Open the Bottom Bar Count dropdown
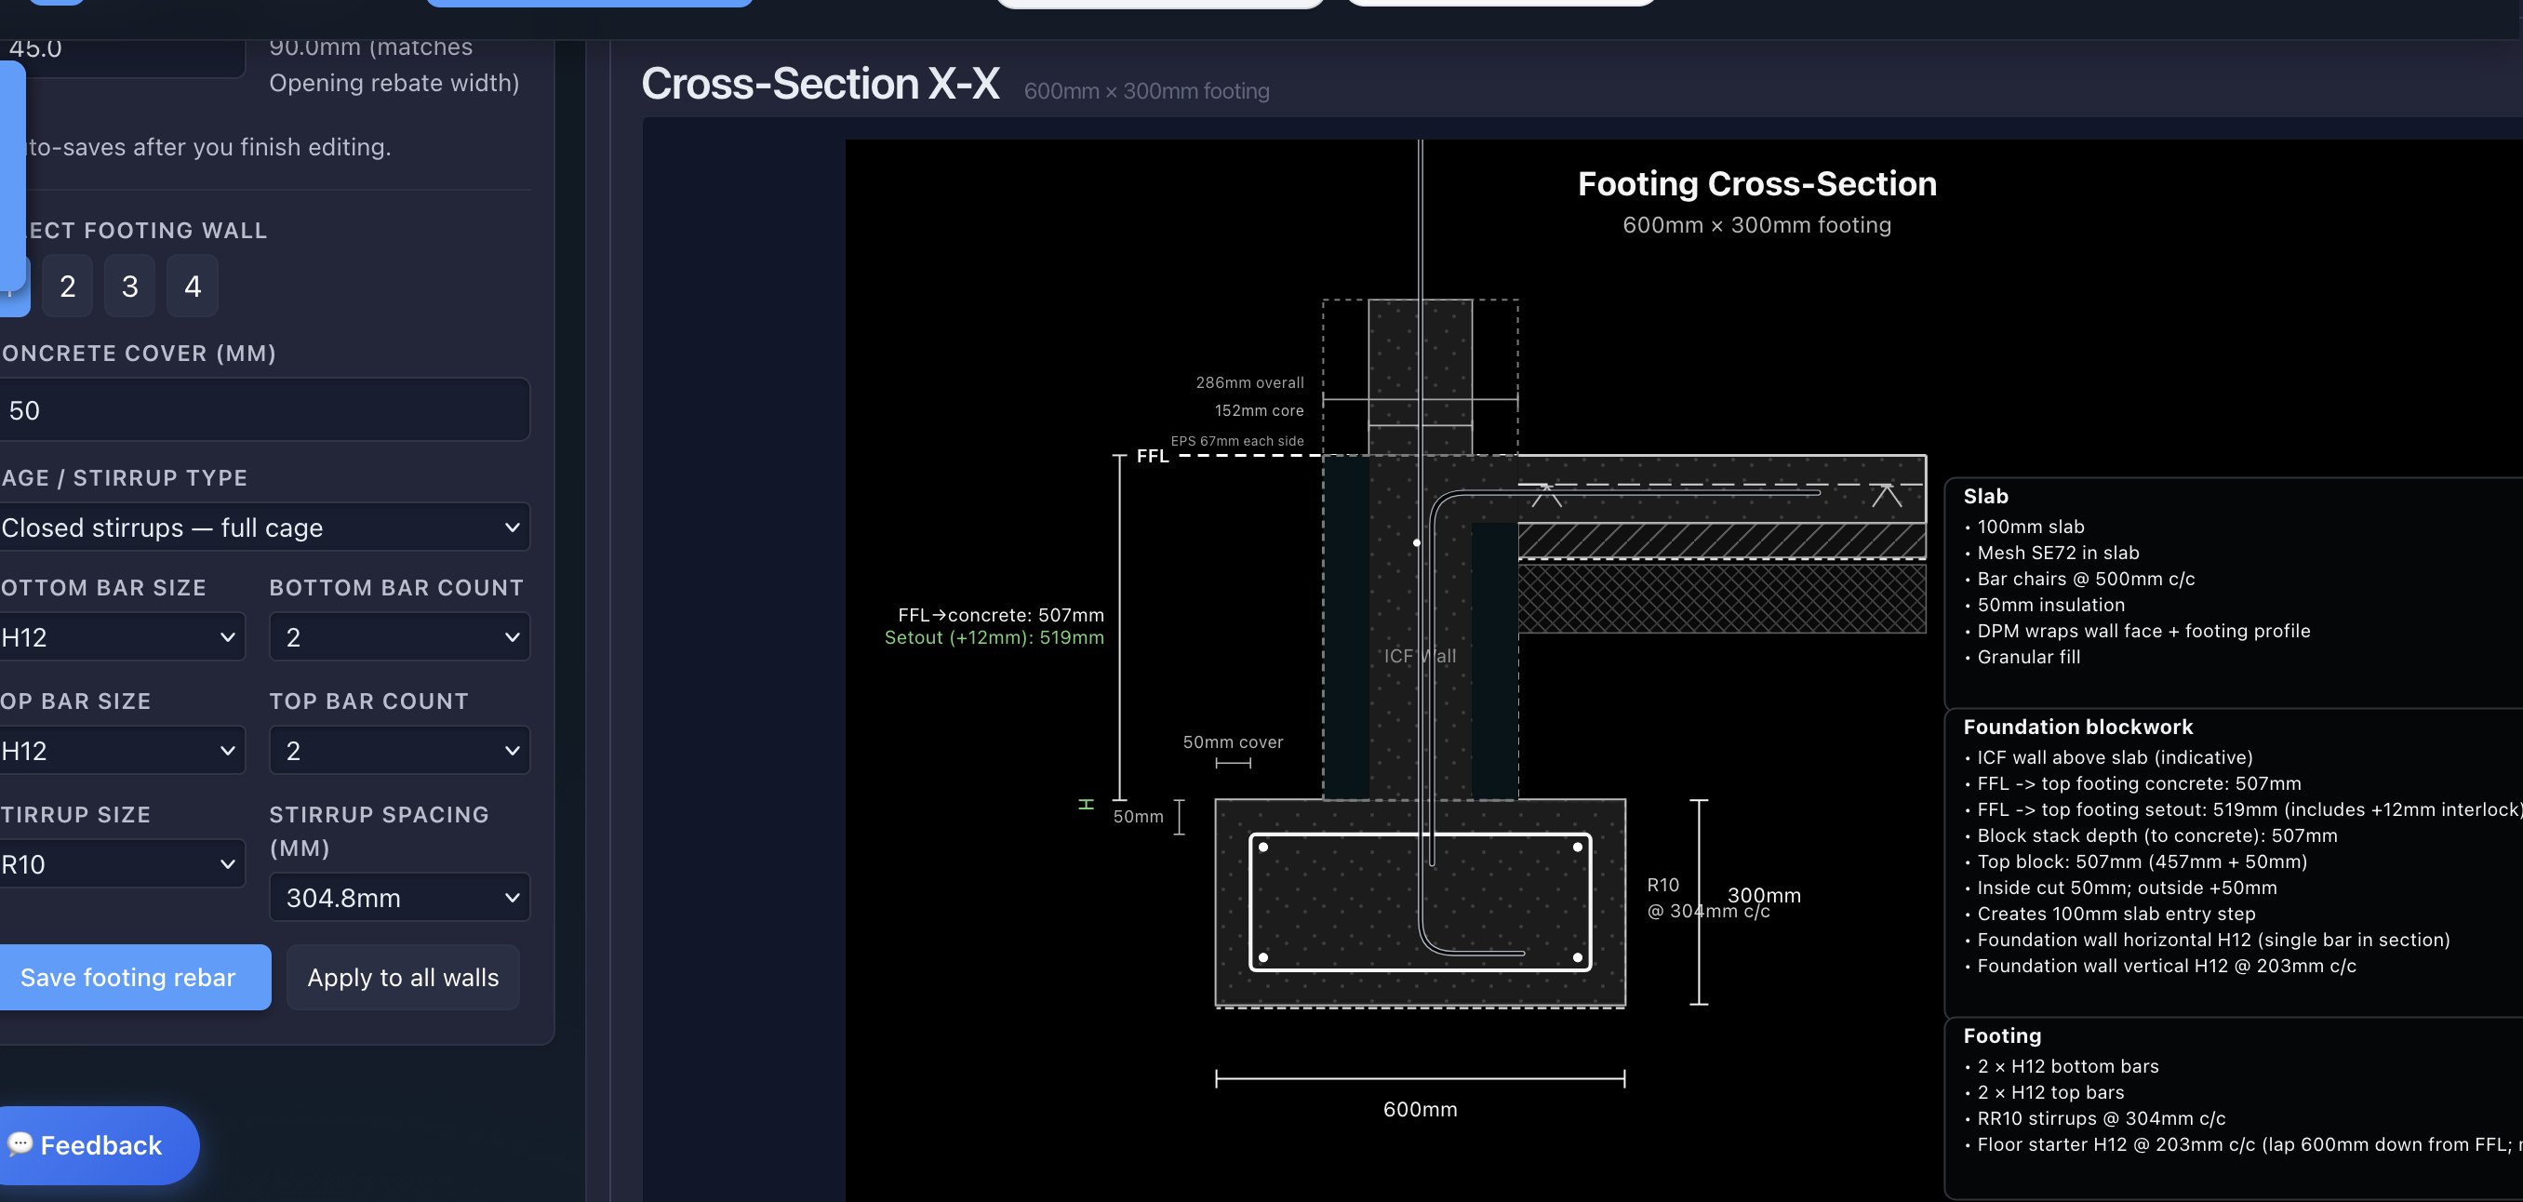Viewport: 2523px width, 1202px height. [398, 636]
